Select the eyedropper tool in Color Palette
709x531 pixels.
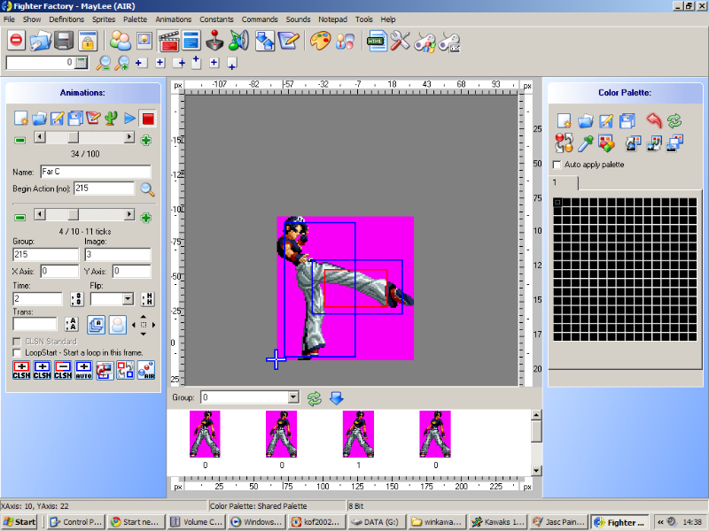585,142
